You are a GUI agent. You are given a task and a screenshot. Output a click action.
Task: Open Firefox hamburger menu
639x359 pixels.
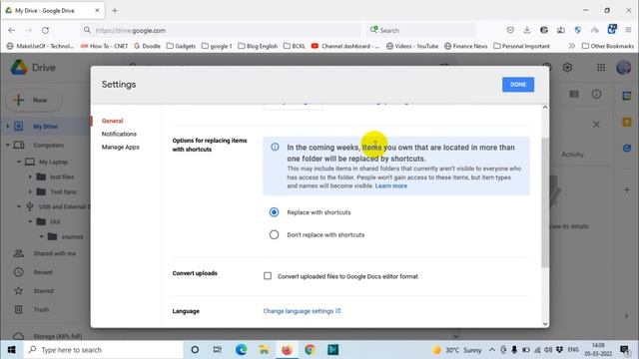(628, 30)
